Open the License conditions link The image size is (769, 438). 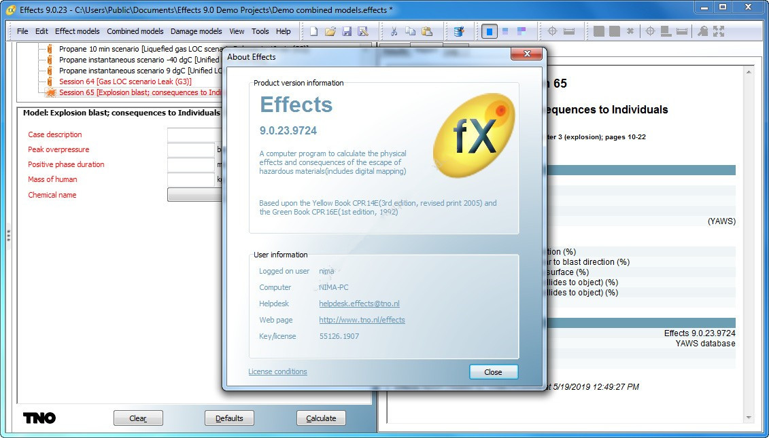coord(277,371)
